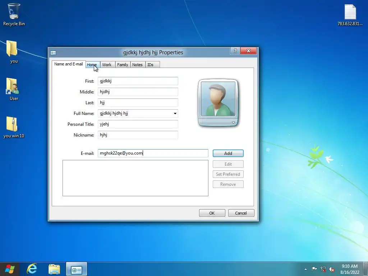Image resolution: width=368 pixels, height=276 pixels.
Task: Open the Windows Start menu
Action: click(x=10, y=269)
